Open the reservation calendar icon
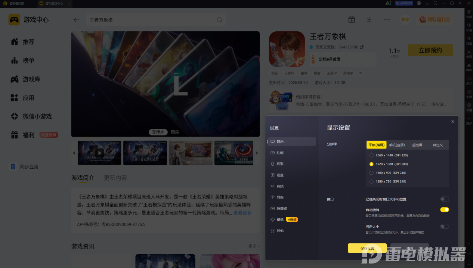The image size is (473, 268). tap(352, 19)
